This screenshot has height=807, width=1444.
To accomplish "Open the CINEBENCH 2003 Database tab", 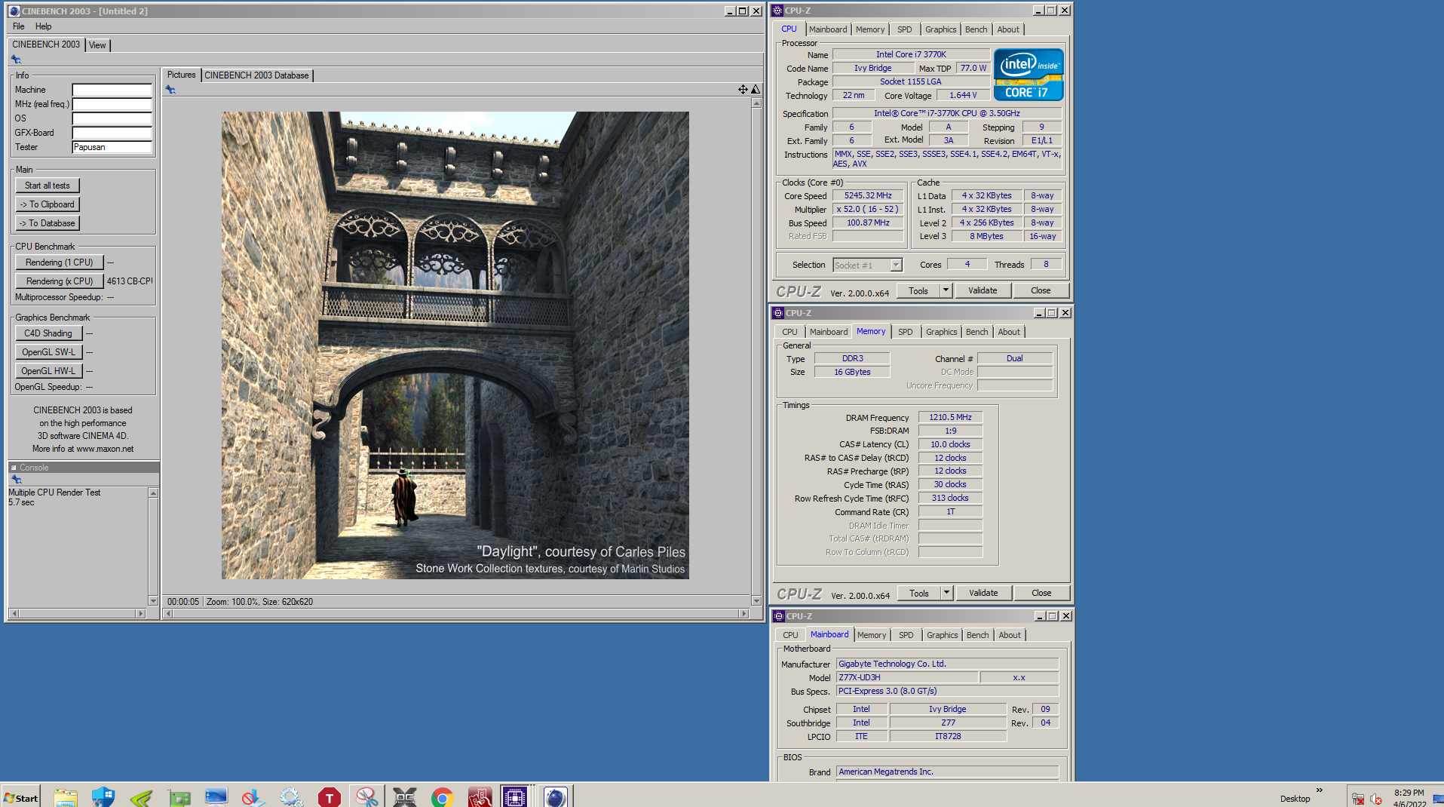I will pyautogui.click(x=256, y=75).
